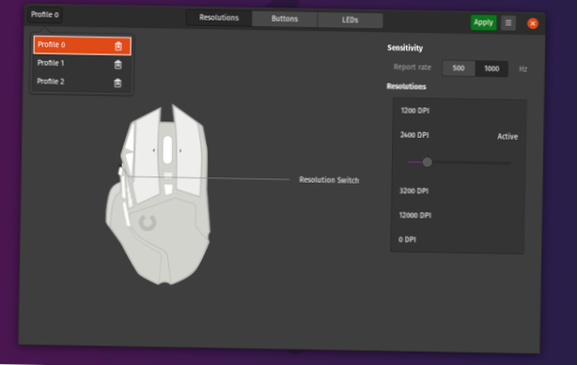The height and width of the screenshot is (365, 577).
Task: Switch to the Buttons tab
Action: click(x=285, y=19)
